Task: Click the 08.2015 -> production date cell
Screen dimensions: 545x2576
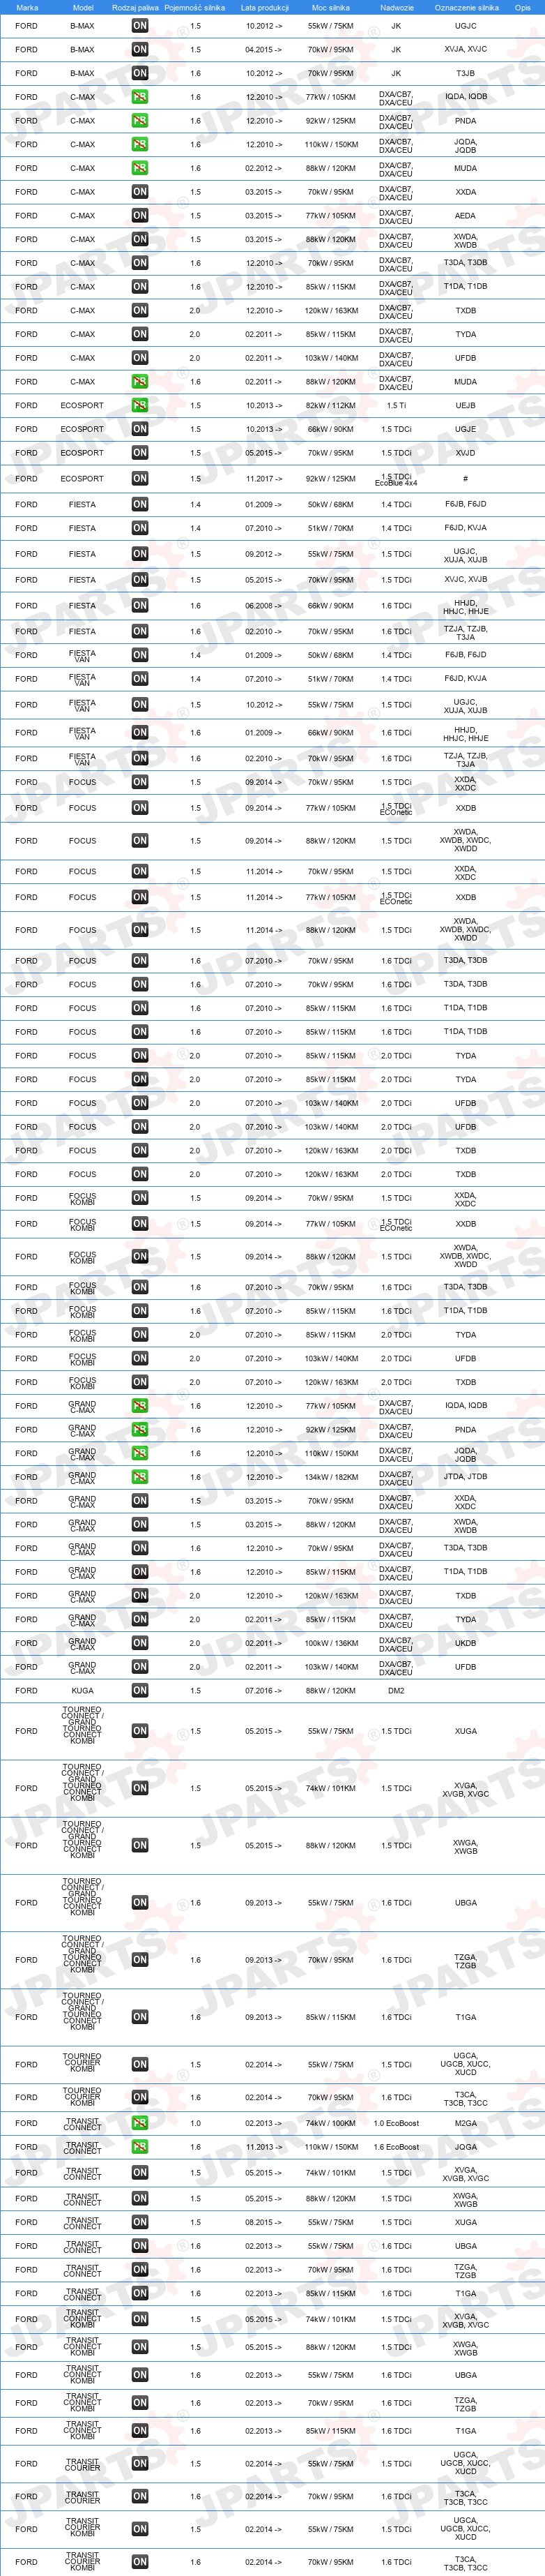Action: click(263, 2222)
